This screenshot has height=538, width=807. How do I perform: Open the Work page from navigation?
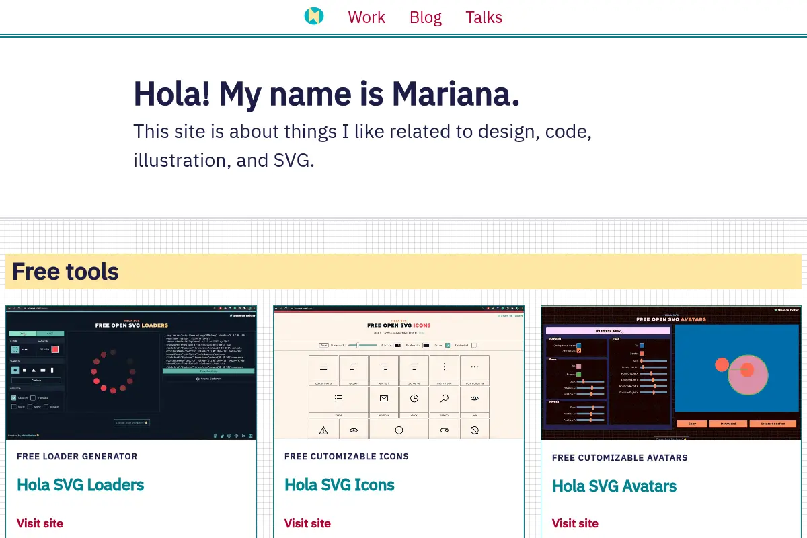(x=367, y=17)
